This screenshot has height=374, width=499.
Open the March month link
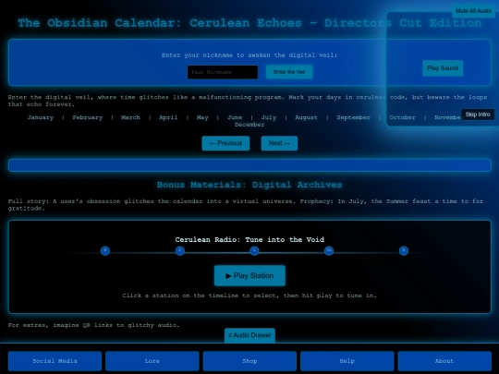click(130, 117)
